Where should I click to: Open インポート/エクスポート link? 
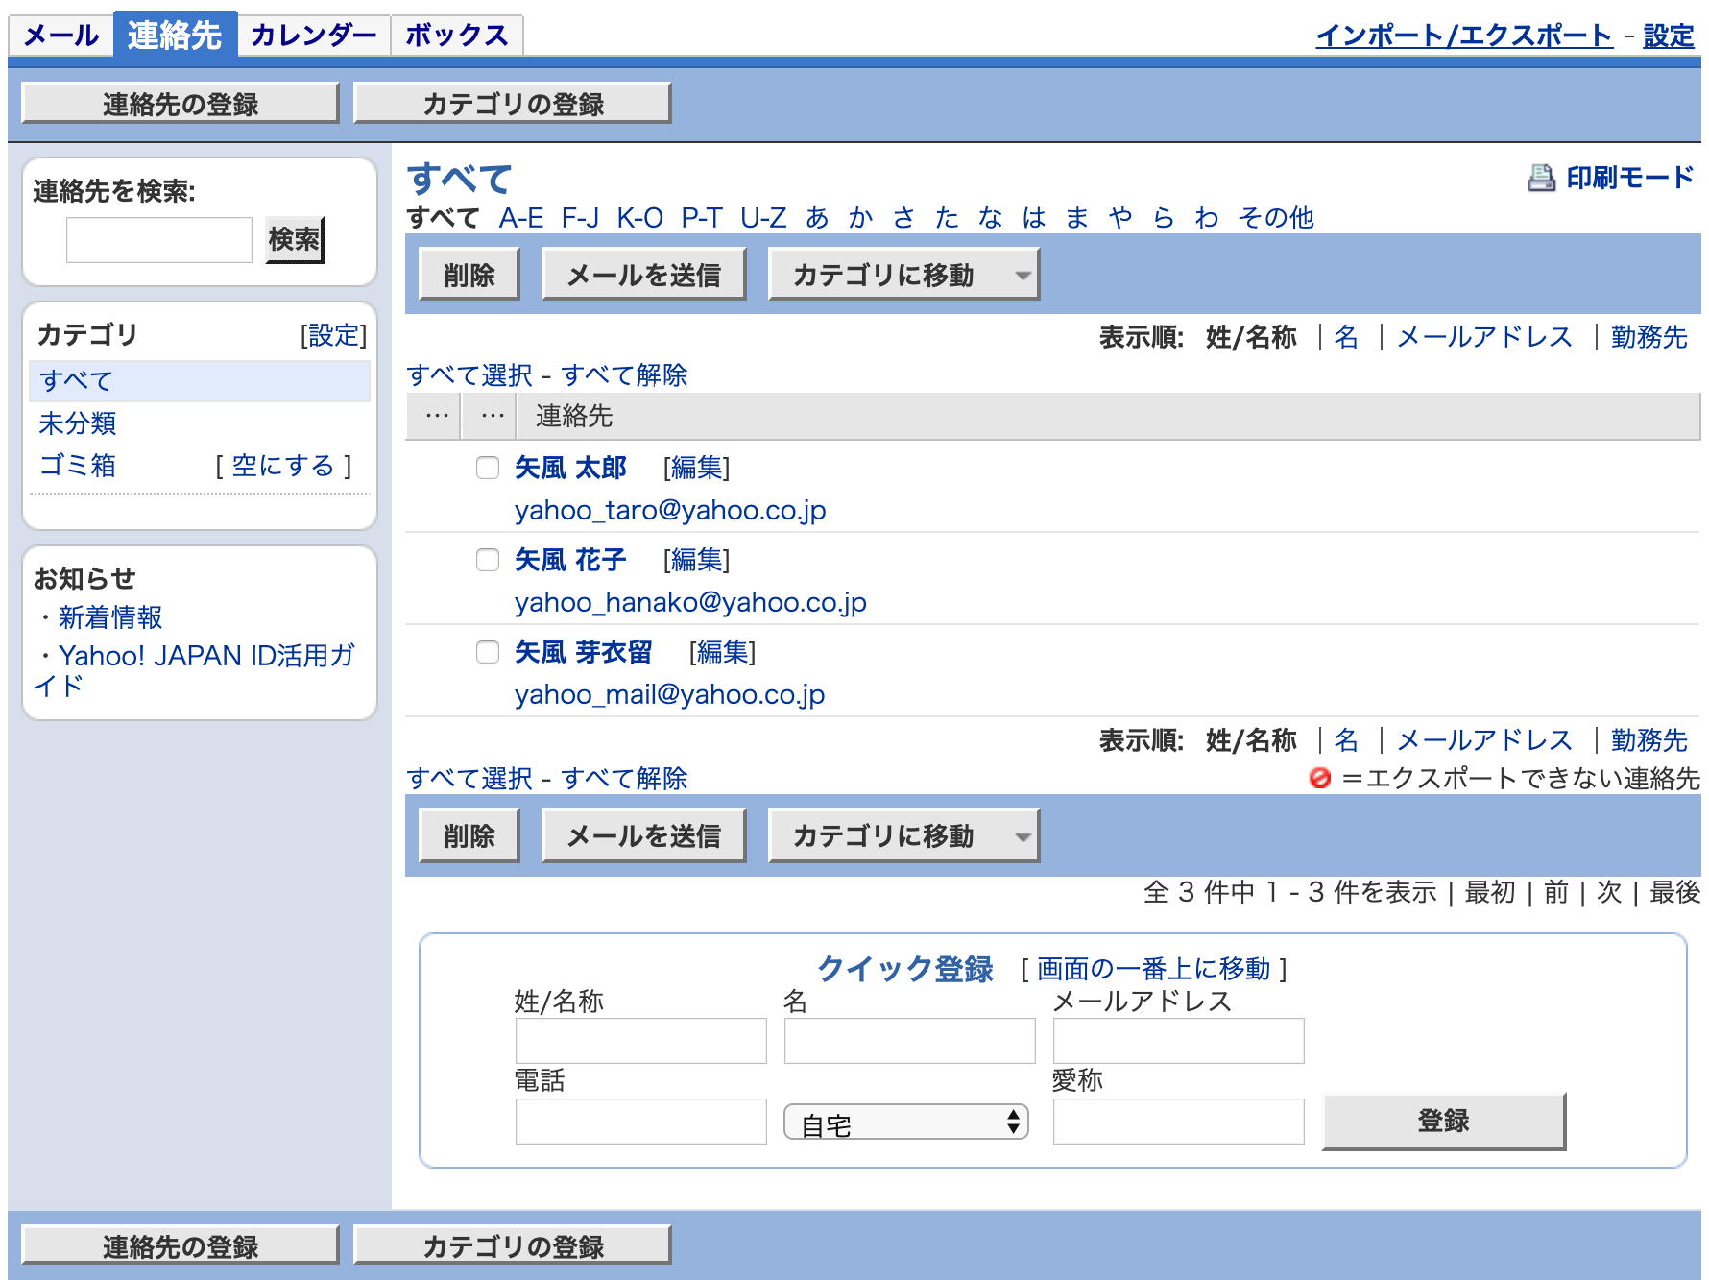(1464, 36)
